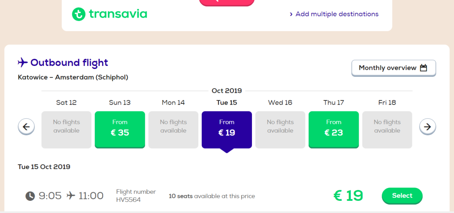The width and height of the screenshot is (454, 213).
Task: Click Mon 14 no flights tile
Action: pos(173,130)
